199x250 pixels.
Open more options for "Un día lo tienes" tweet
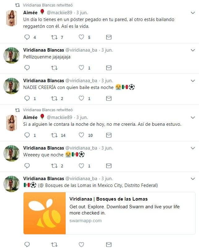coord(193,13)
